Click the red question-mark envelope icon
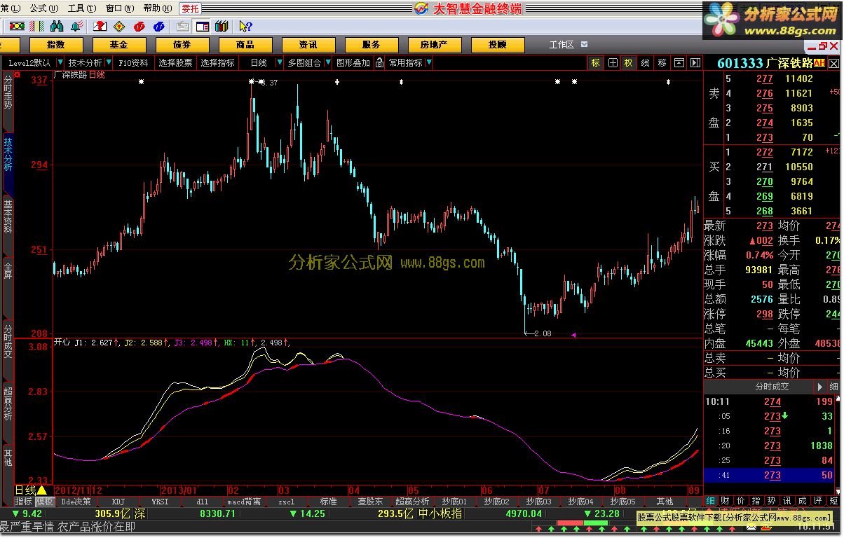This screenshot has height=538, width=844. pyautogui.click(x=100, y=26)
